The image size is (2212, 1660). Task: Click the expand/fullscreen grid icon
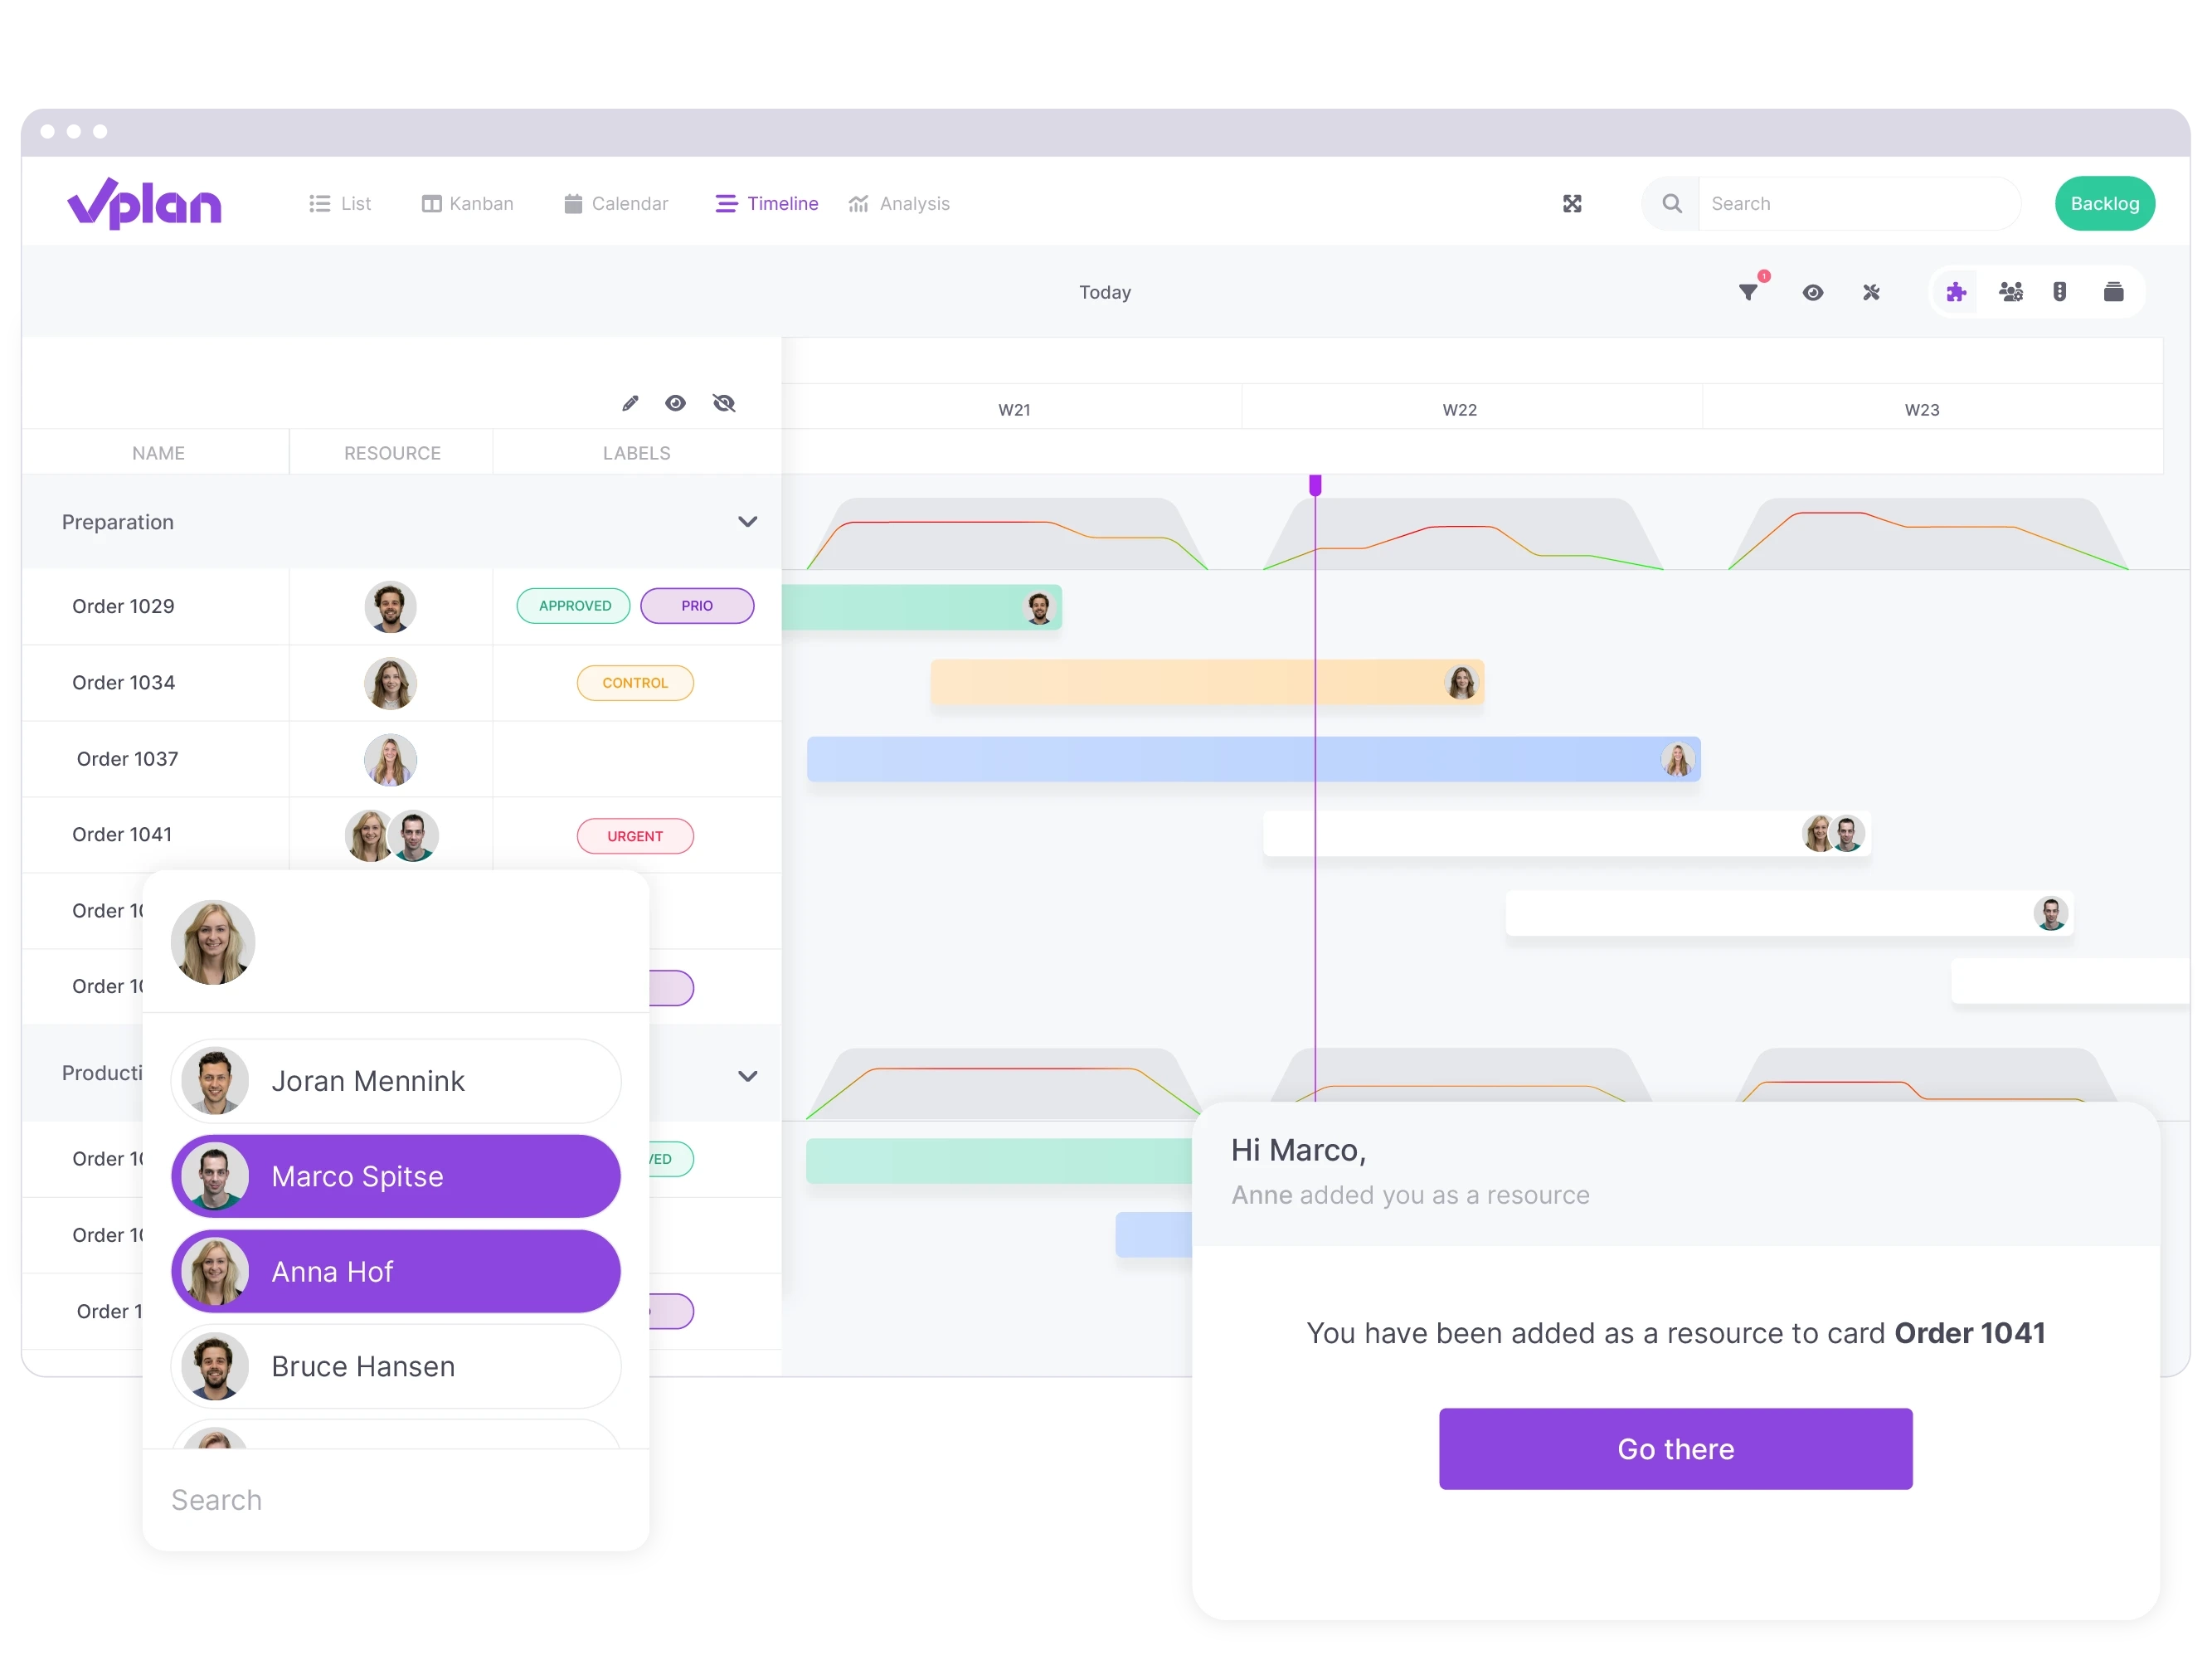(x=1573, y=204)
